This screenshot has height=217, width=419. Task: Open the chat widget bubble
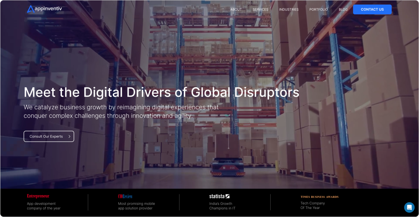pyautogui.click(x=409, y=207)
